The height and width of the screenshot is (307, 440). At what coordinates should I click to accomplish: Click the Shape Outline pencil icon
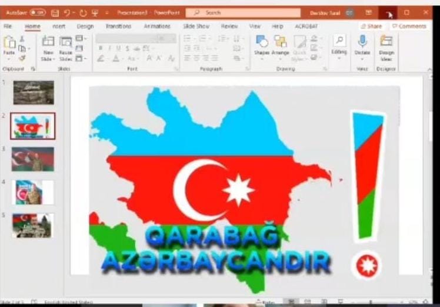pyautogui.click(x=314, y=48)
